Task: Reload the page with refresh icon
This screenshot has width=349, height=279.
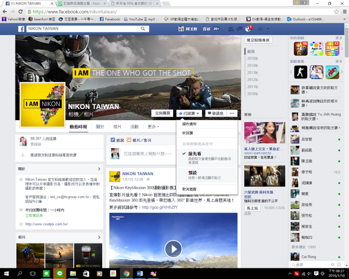Action: point(21,12)
